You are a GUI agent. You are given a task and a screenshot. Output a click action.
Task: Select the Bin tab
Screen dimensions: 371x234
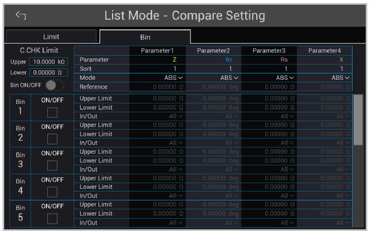coord(145,37)
